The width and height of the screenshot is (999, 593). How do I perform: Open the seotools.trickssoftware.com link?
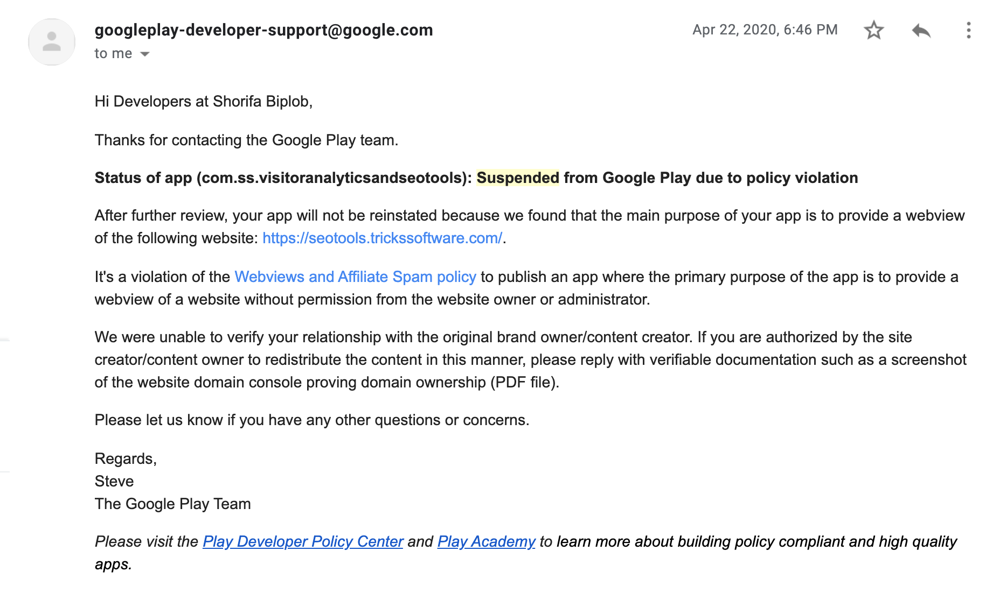(x=383, y=238)
